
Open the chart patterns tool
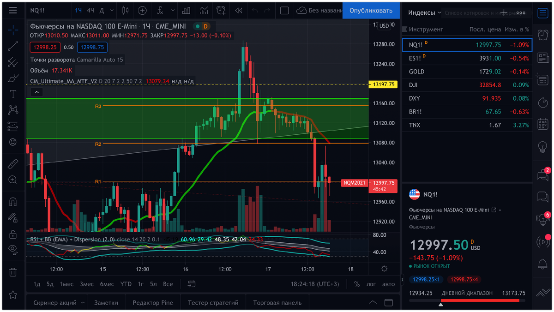click(13, 110)
